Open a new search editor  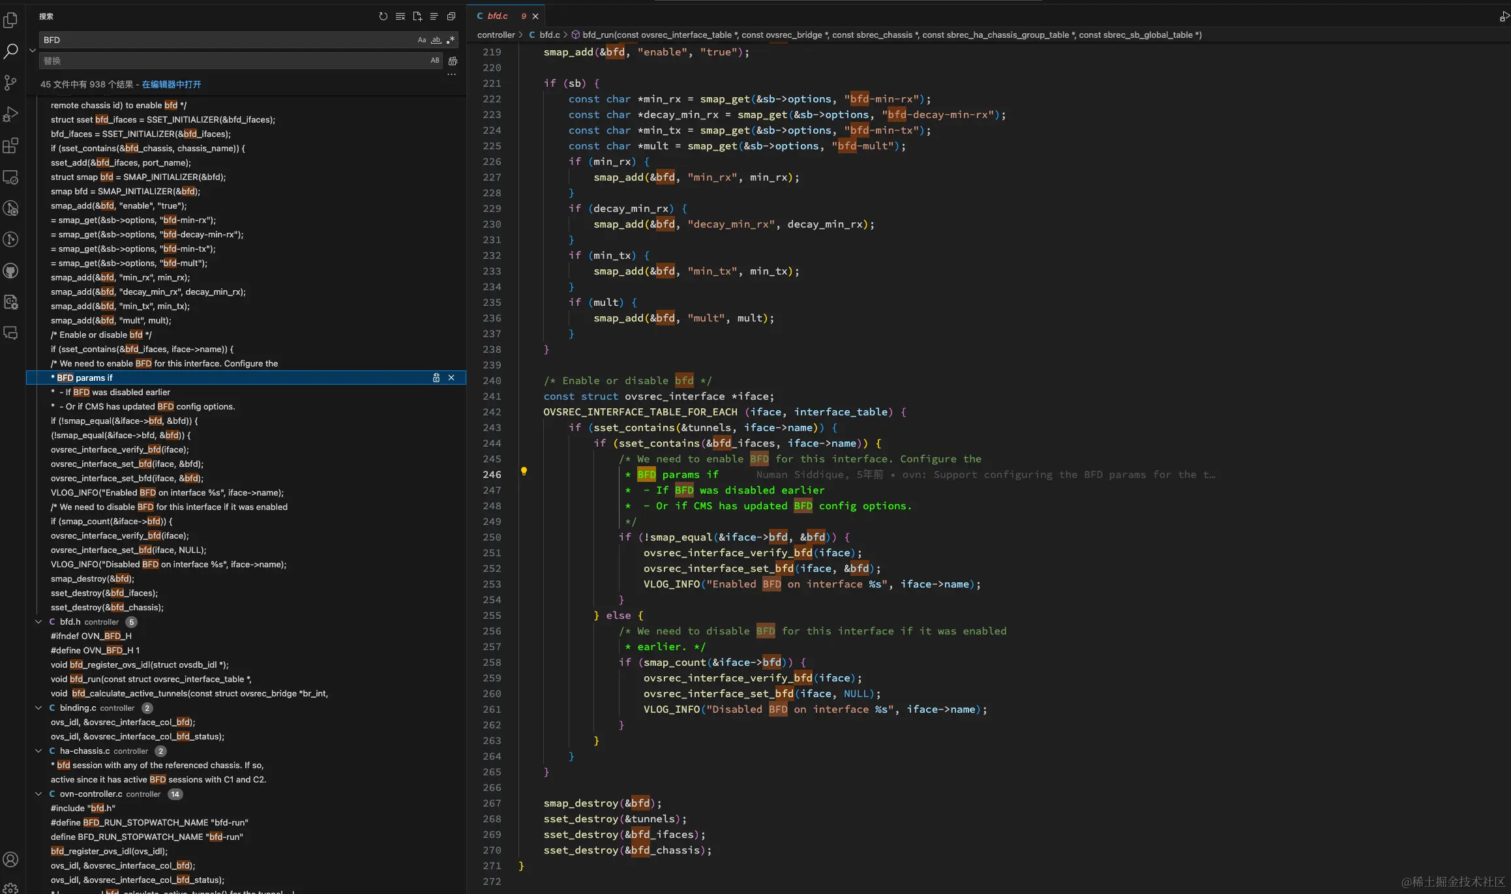[x=417, y=16]
